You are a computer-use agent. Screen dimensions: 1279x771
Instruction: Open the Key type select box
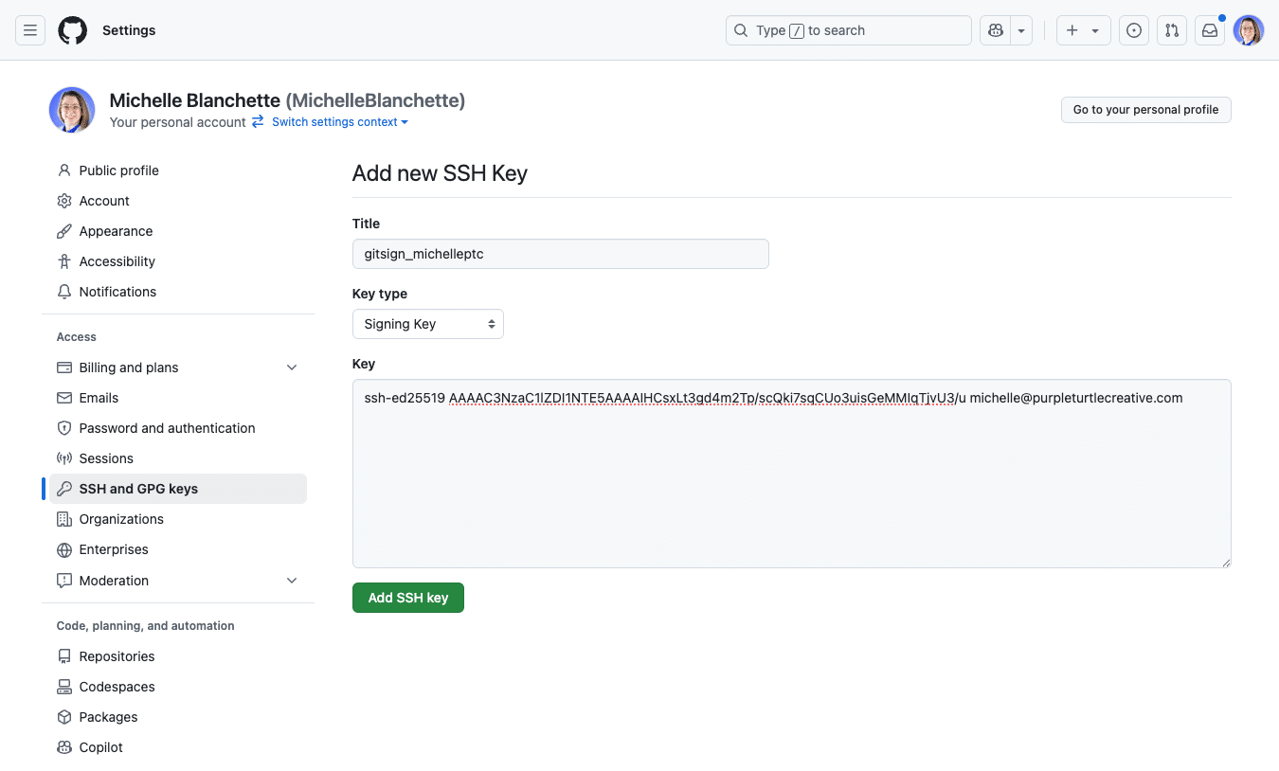point(427,324)
